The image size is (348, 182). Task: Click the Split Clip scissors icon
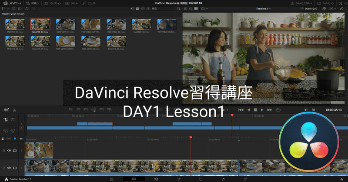[14, 110]
